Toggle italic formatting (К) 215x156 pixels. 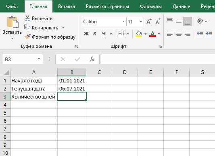pos(95,33)
